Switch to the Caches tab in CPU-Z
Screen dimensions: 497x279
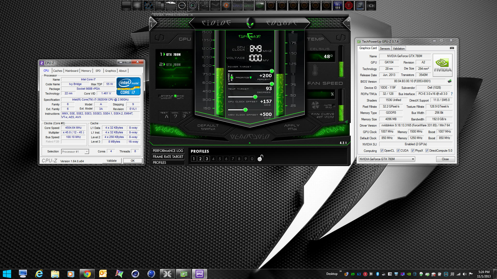pos(57,71)
